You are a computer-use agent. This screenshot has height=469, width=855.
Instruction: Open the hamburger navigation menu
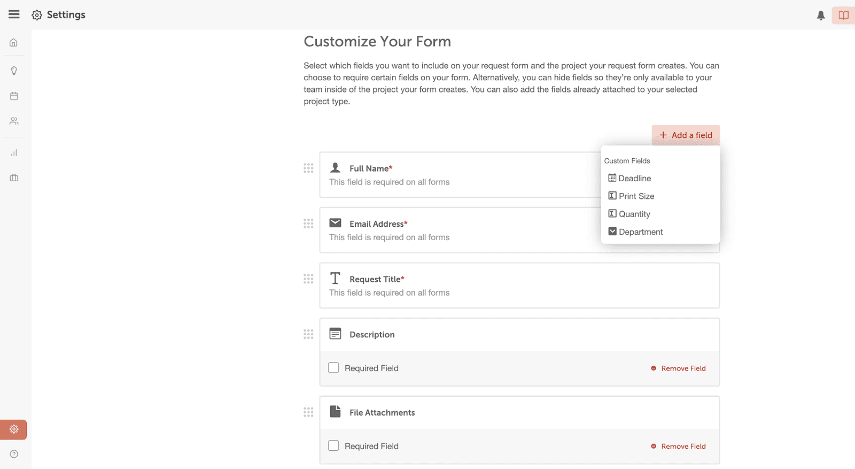14,14
